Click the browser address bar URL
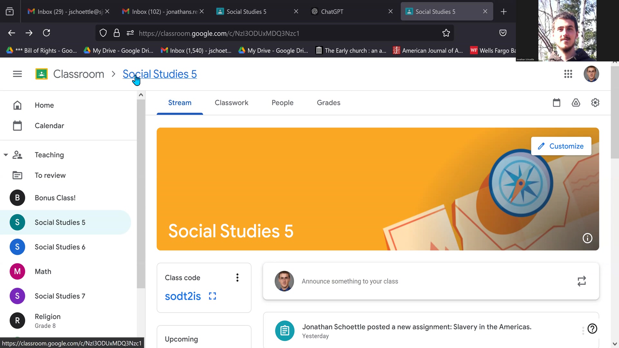 [219, 33]
